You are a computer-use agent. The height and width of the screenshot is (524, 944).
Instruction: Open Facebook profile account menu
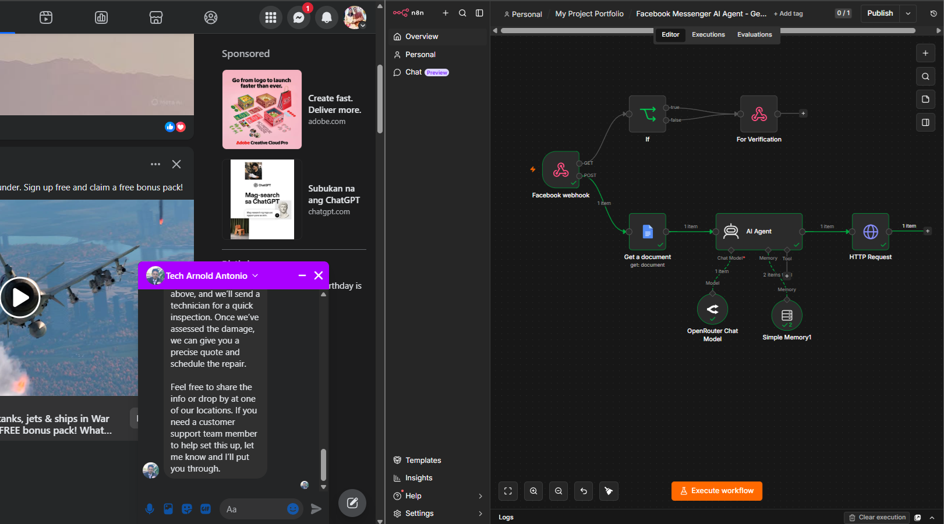pos(355,17)
